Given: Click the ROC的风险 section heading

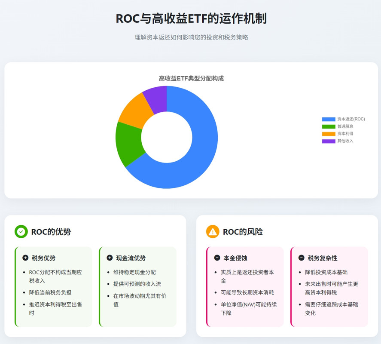Looking at the screenshot, I should (x=243, y=232).
